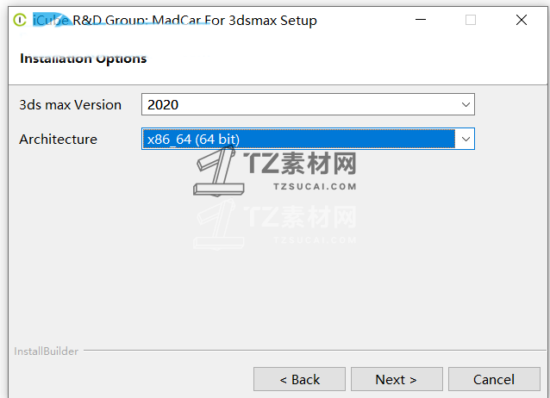The image size is (550, 398).
Task: Open the Architecture dropdown arrow
Action: click(466, 139)
